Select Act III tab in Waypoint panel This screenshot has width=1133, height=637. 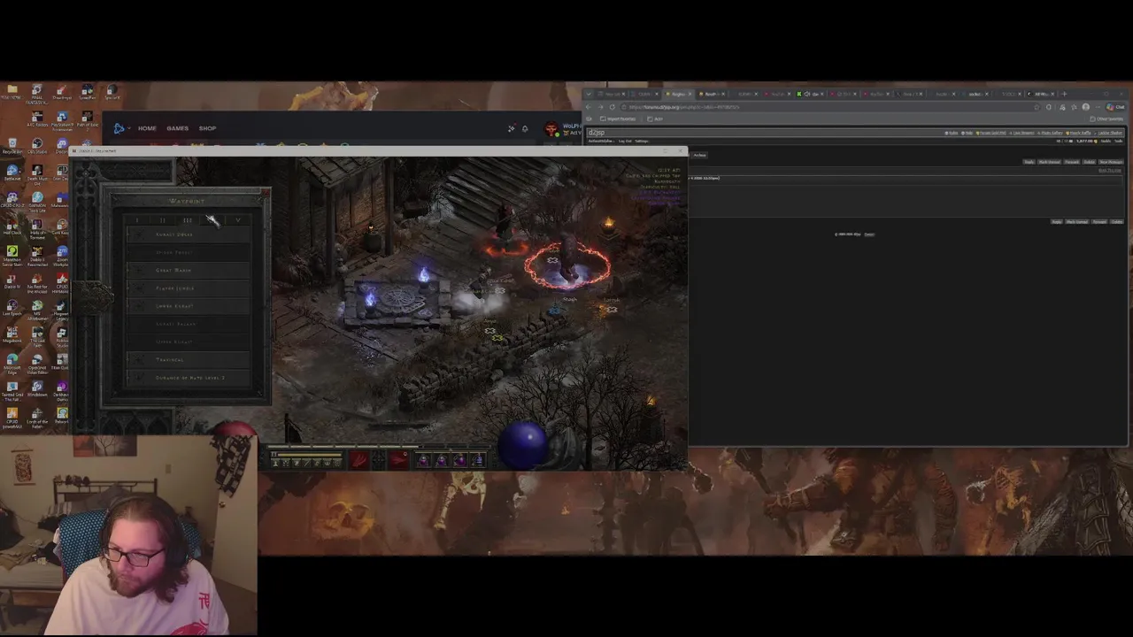188,219
